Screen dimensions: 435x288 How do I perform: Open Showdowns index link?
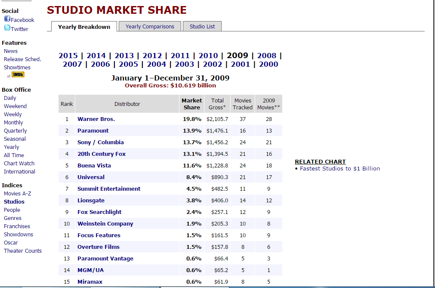pyautogui.click(x=19, y=235)
